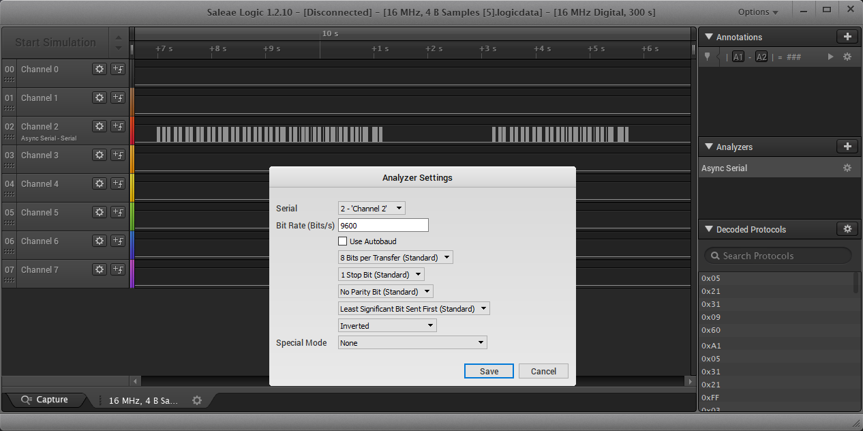Viewport: 863px width, 431px height.
Task: Set trigger edge on Channel 3
Action: pos(118,155)
